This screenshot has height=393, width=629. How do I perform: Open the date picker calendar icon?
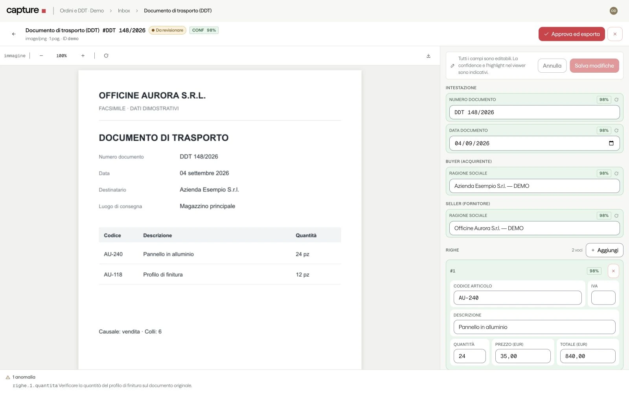(x=611, y=143)
